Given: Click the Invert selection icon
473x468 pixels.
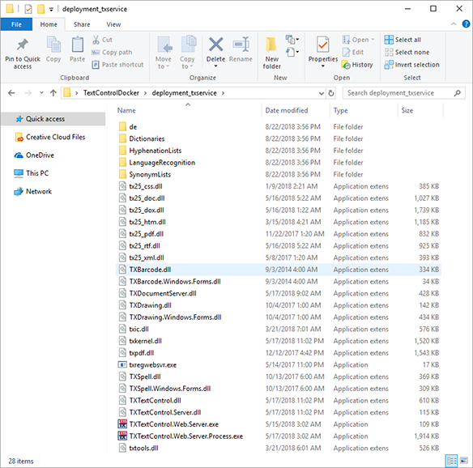Looking at the screenshot, I should pyautogui.click(x=389, y=65).
